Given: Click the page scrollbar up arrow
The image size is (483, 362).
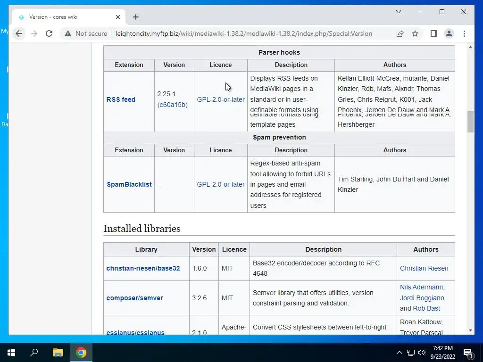Looking at the screenshot, I should click(470, 47).
